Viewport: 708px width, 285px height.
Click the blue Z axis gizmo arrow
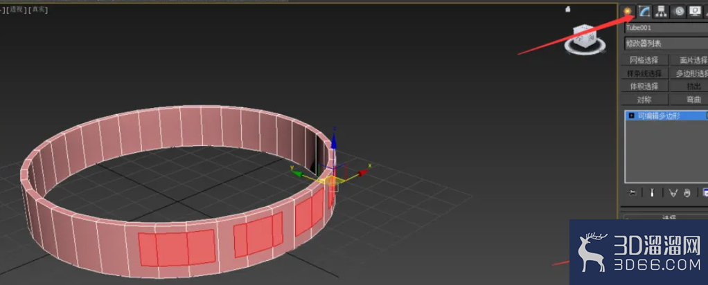point(334,140)
